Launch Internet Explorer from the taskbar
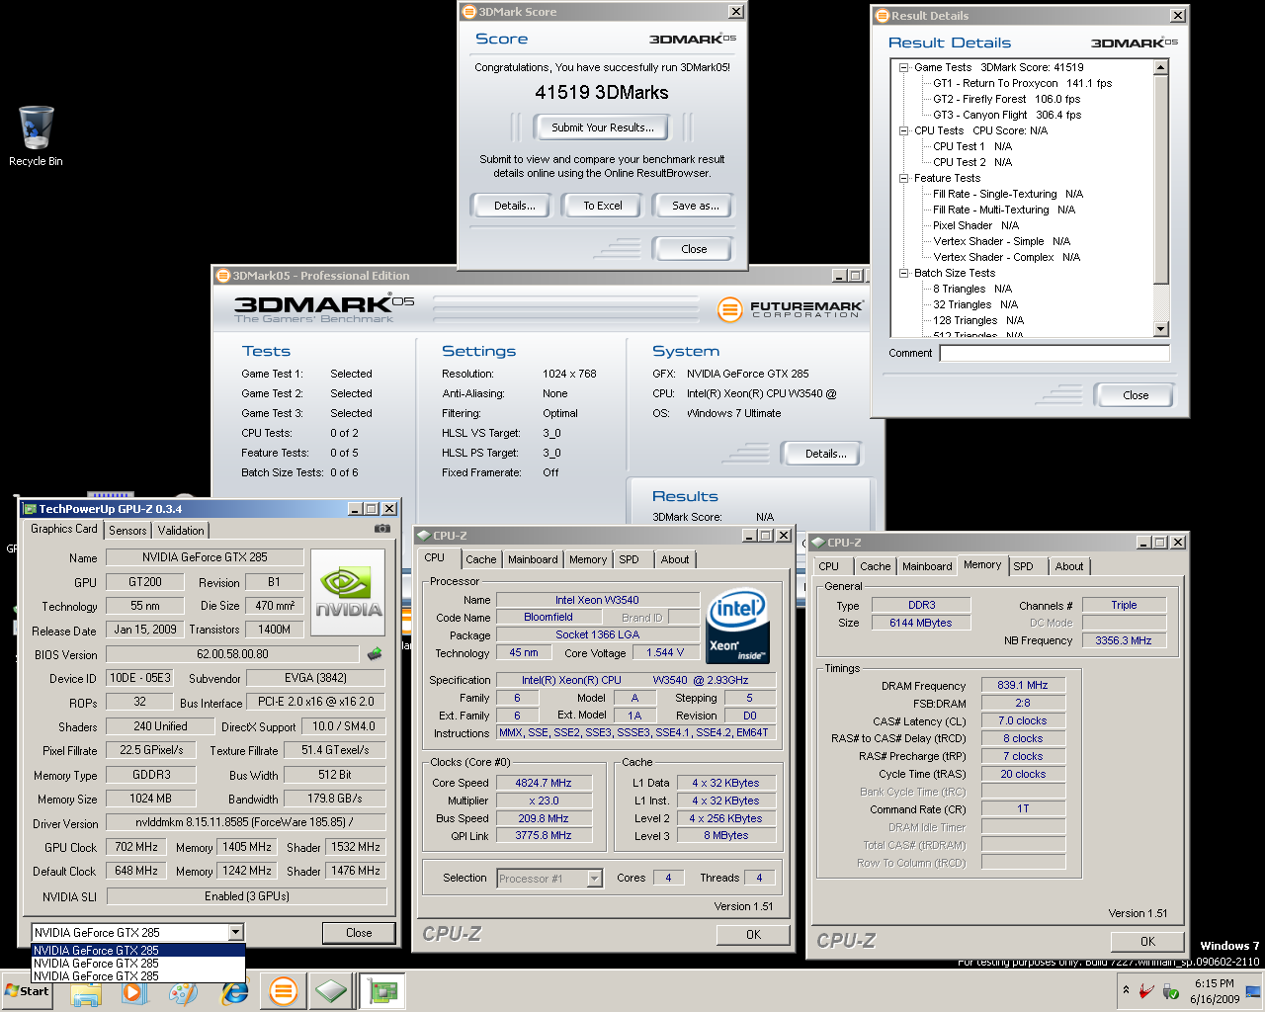1265x1012 pixels. (x=233, y=991)
